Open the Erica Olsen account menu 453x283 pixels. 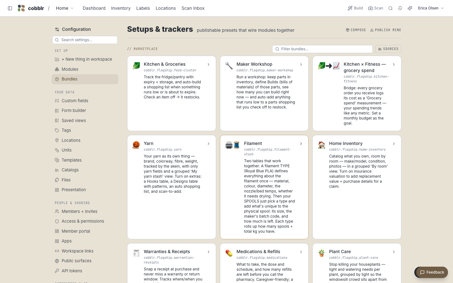431,8
